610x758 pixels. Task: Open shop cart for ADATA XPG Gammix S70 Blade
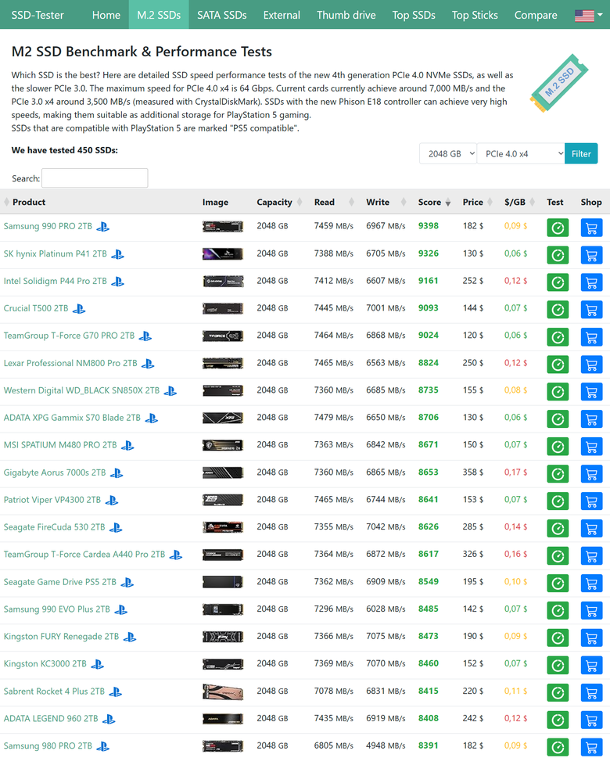click(x=592, y=419)
